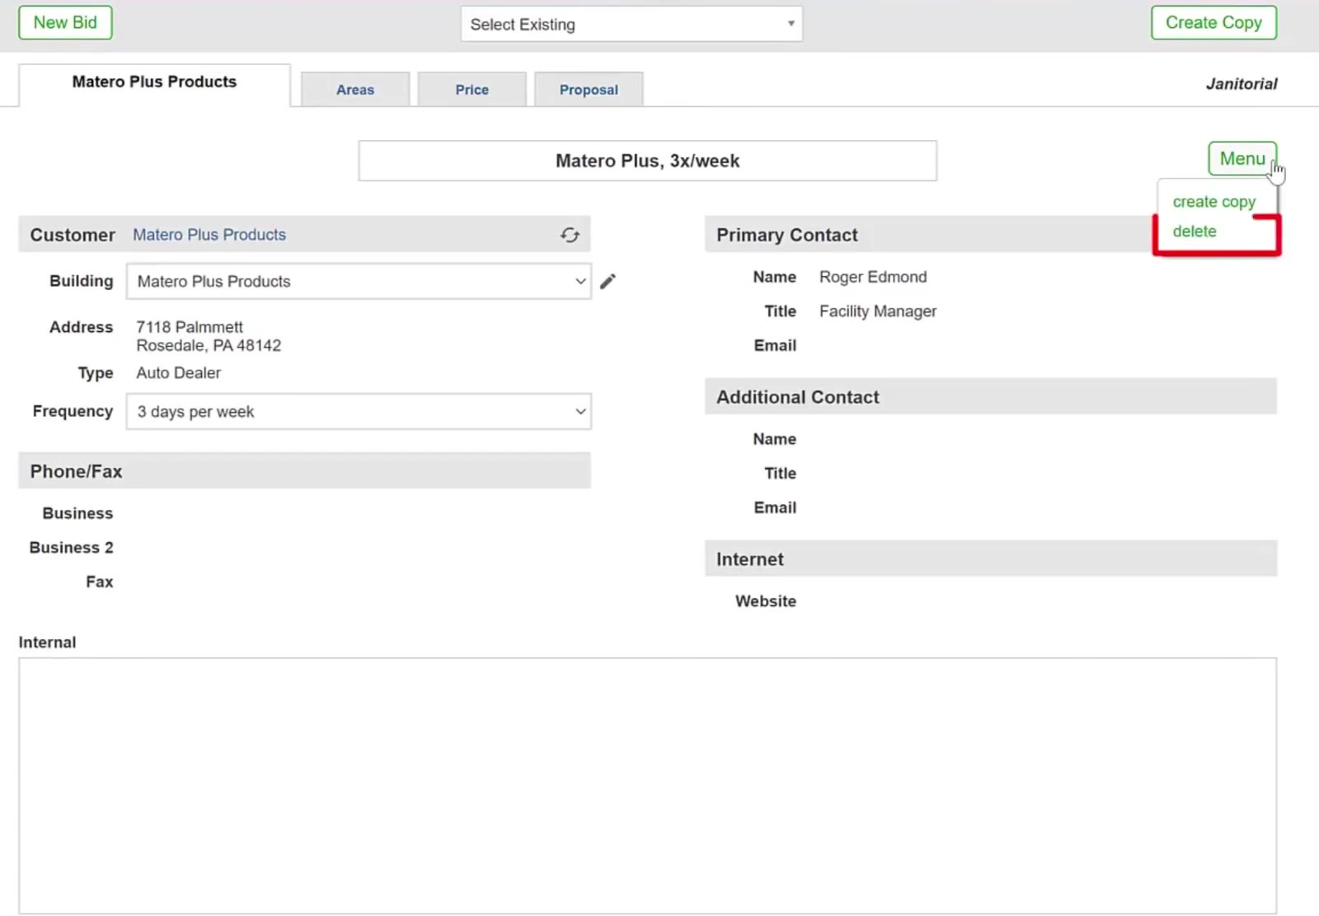
Task: Click the pencil edit building icon
Action: point(608,282)
